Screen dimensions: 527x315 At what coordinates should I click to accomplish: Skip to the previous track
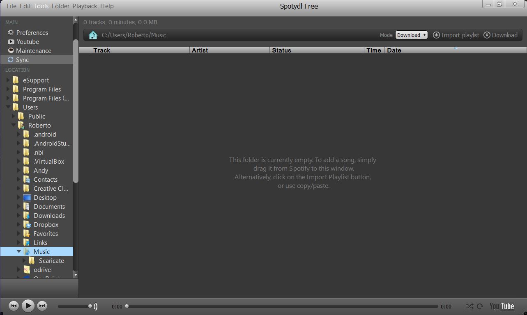coord(14,306)
